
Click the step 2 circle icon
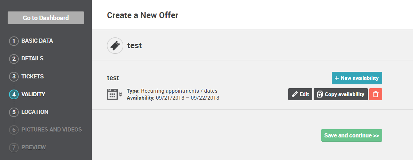click(x=14, y=59)
